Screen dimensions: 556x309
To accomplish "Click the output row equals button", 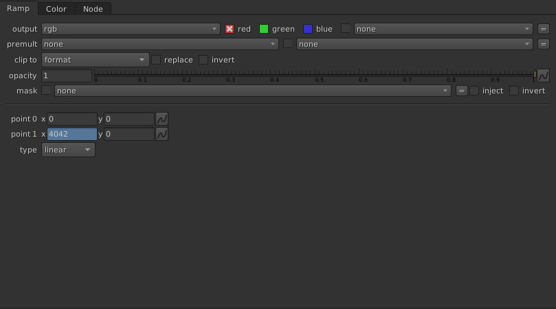I will [543, 29].
